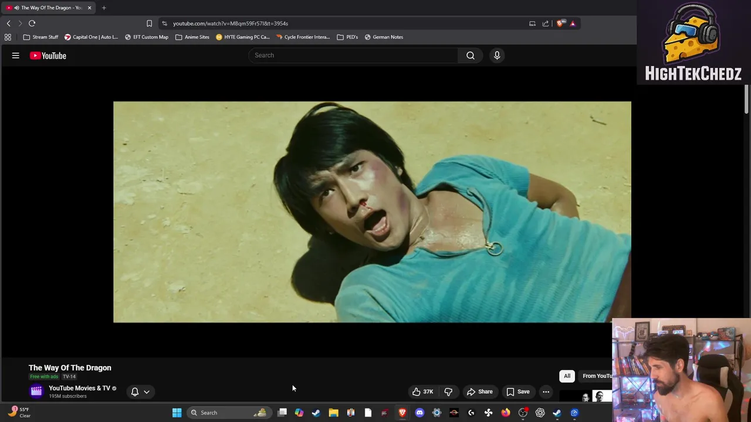Open the EFT Custom Map bookmark

pyautogui.click(x=147, y=37)
